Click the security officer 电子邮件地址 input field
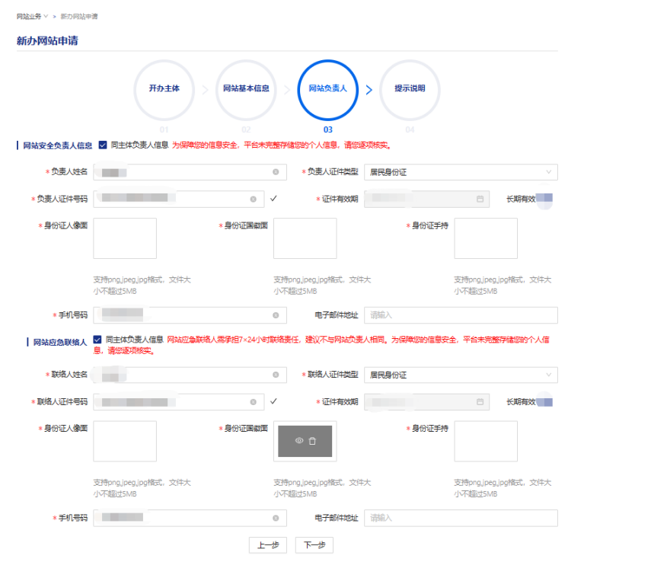The width and height of the screenshot is (651, 562). point(460,315)
